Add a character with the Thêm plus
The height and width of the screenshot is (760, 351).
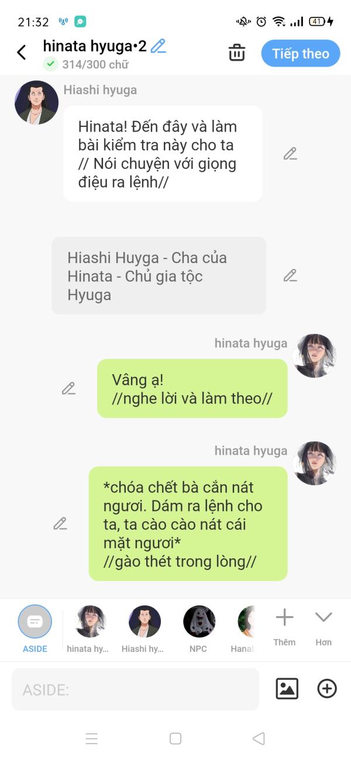pos(284,626)
